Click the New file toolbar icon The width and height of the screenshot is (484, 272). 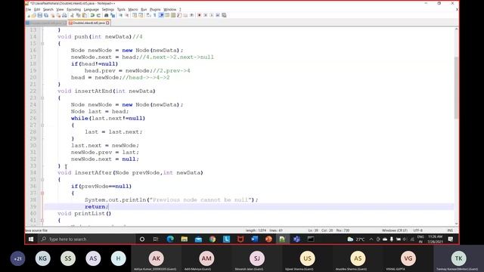tap(29, 15)
